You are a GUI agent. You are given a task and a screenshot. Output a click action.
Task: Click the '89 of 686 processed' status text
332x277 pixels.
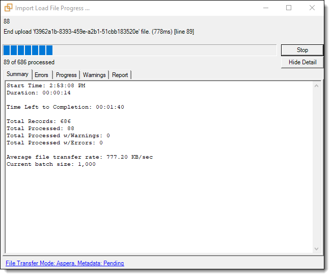(x=29, y=62)
